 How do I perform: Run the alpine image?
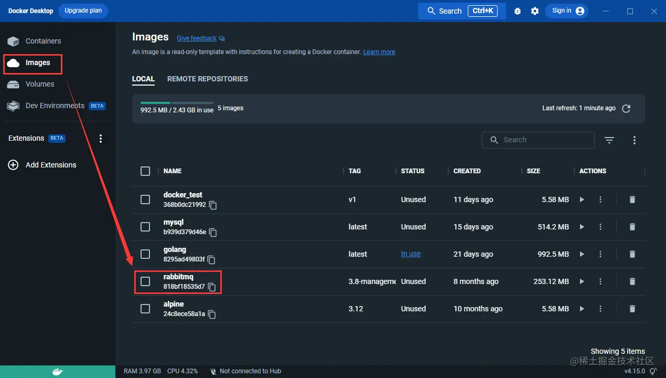coord(582,309)
